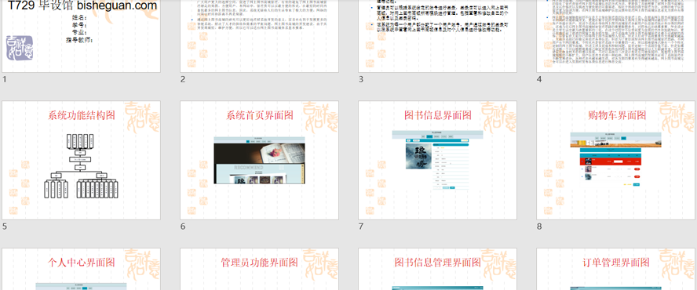This screenshot has height=290, width=697.
Task: Click the slide number 2 label
Action: [x=183, y=79]
